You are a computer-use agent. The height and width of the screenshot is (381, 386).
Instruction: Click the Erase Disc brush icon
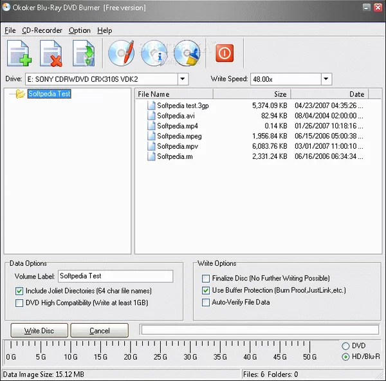[x=187, y=53]
